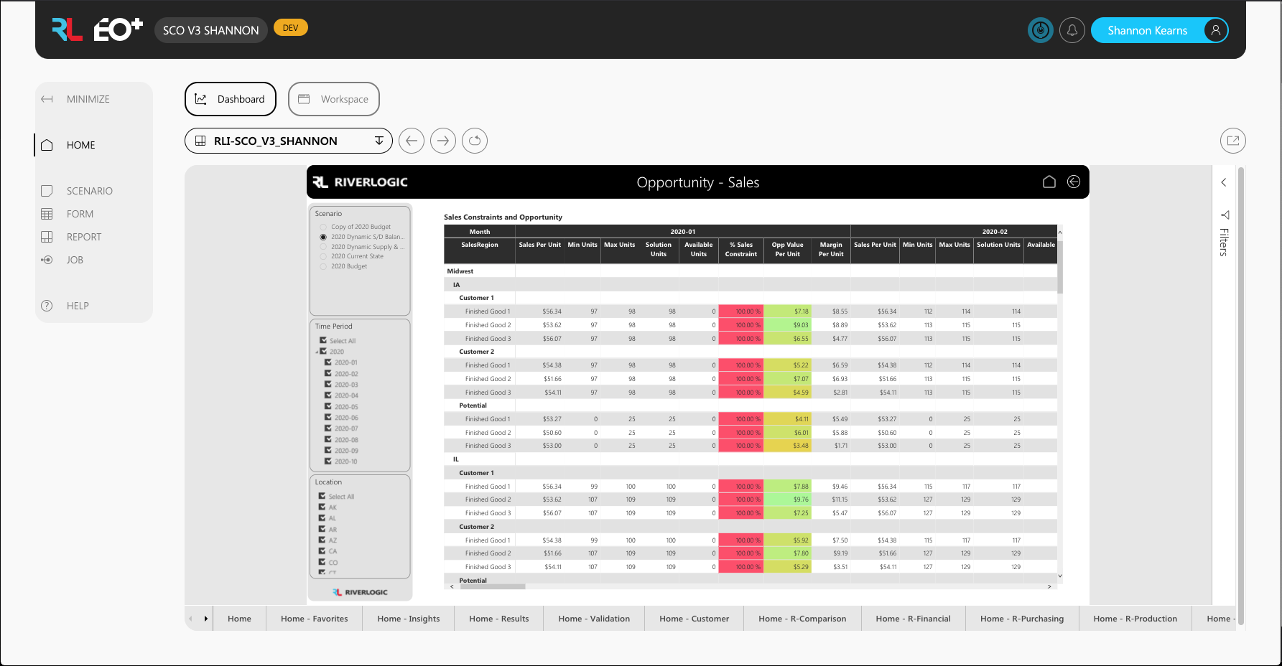Screen dimensions: 1282x666
Task: Uncheck the 2020-05 time period checkbox
Action: [330, 406]
